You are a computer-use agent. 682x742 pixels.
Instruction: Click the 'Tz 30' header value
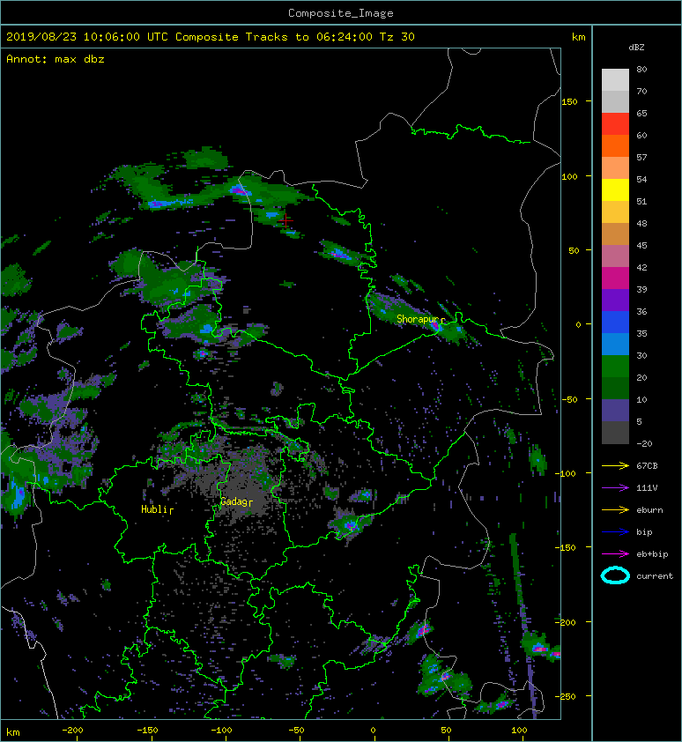[x=397, y=37]
